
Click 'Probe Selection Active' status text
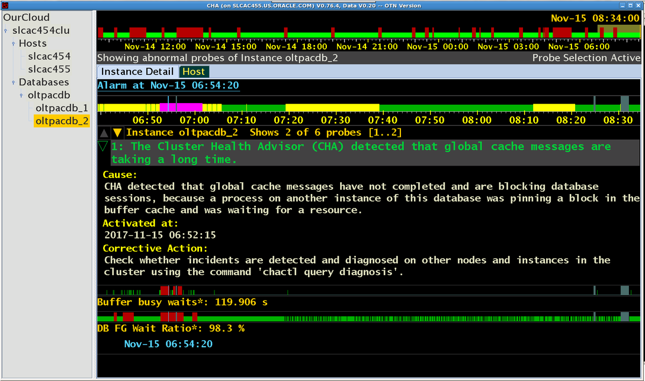pyautogui.click(x=586, y=58)
